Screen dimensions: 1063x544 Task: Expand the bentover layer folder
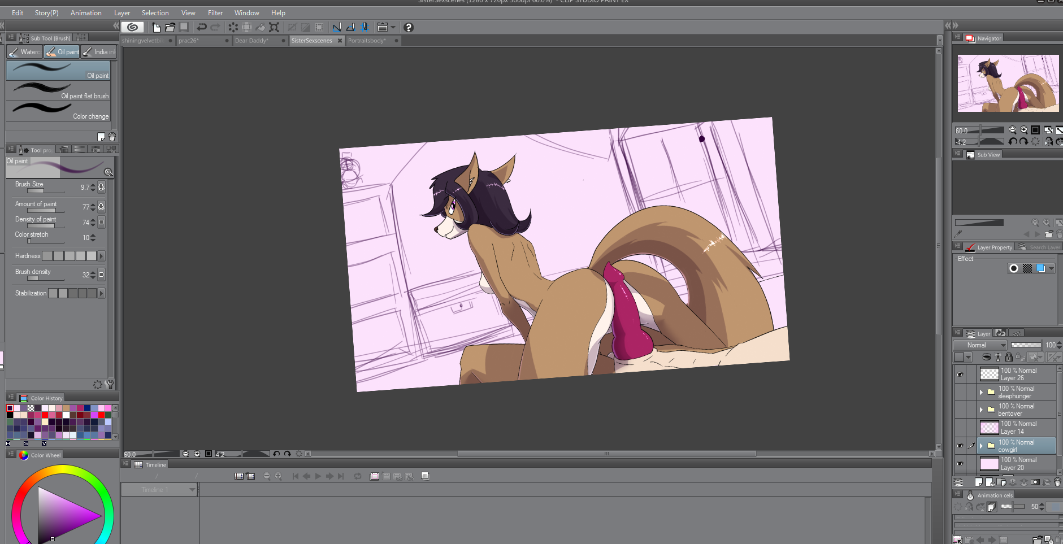coord(981,410)
